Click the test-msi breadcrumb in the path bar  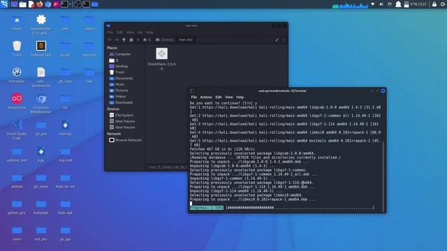coord(186,40)
